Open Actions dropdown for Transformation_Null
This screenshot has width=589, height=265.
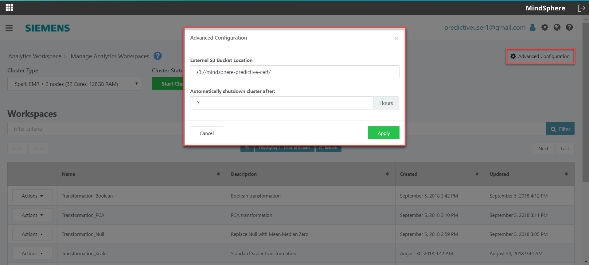tap(32, 234)
